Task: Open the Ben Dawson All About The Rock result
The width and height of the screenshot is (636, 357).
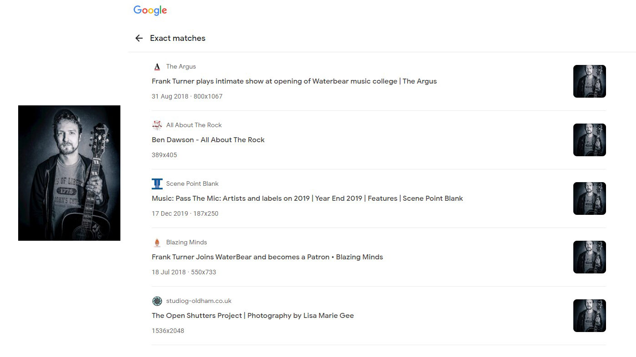Action: (208, 140)
